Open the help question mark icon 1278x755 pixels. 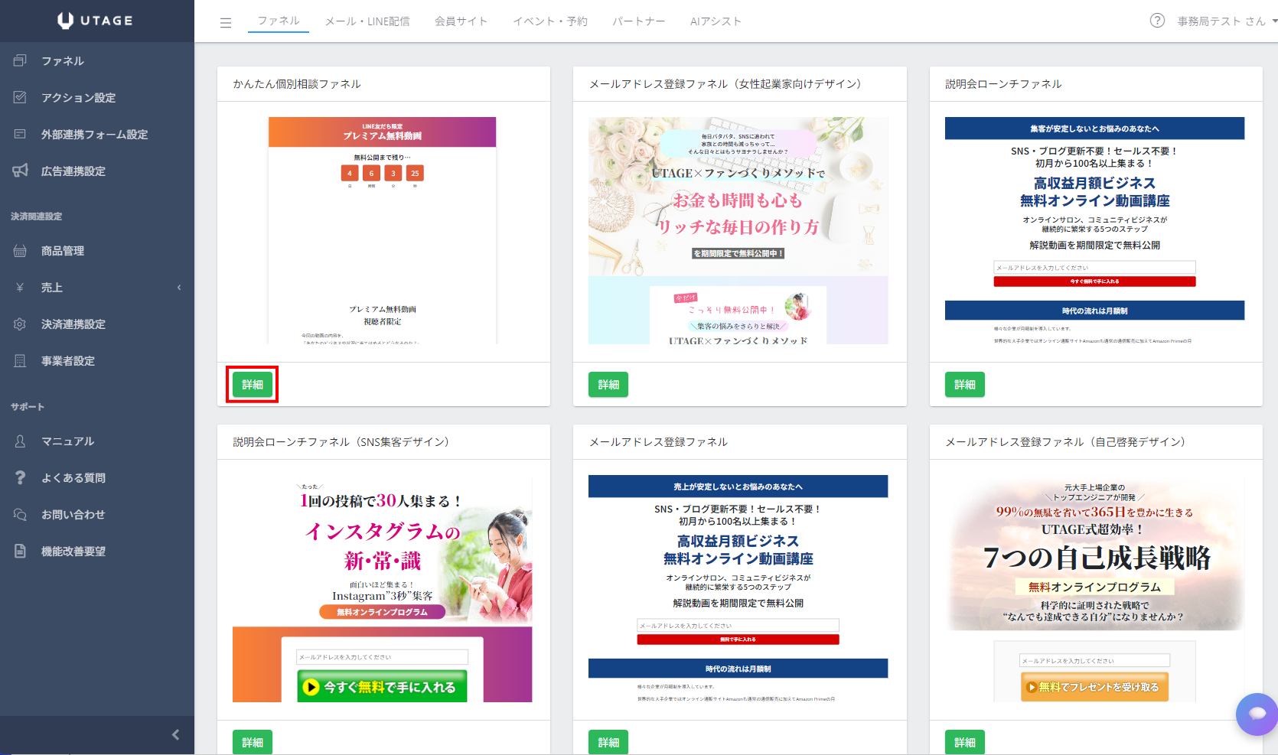1157,21
